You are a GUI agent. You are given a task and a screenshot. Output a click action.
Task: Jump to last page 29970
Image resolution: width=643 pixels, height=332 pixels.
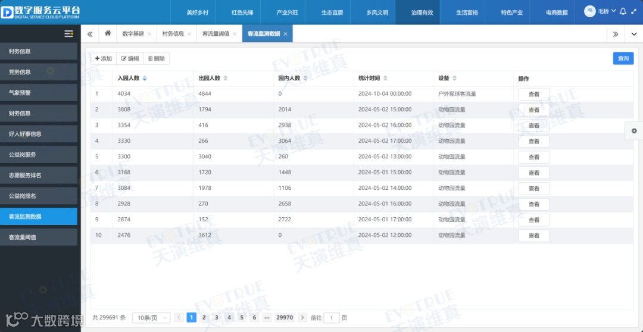285,317
